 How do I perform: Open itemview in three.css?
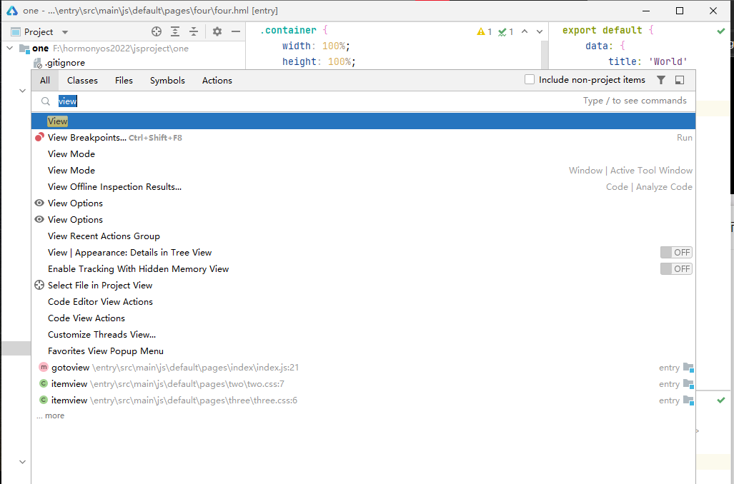[x=363, y=400]
